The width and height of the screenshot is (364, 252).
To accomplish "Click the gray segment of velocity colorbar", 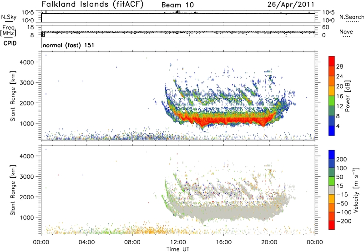I will (332, 190).
